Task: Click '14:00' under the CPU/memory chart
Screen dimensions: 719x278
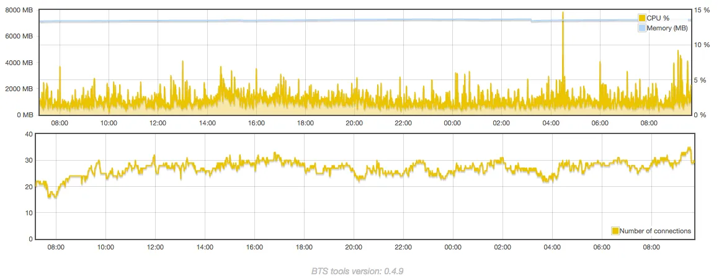Action: [x=207, y=123]
